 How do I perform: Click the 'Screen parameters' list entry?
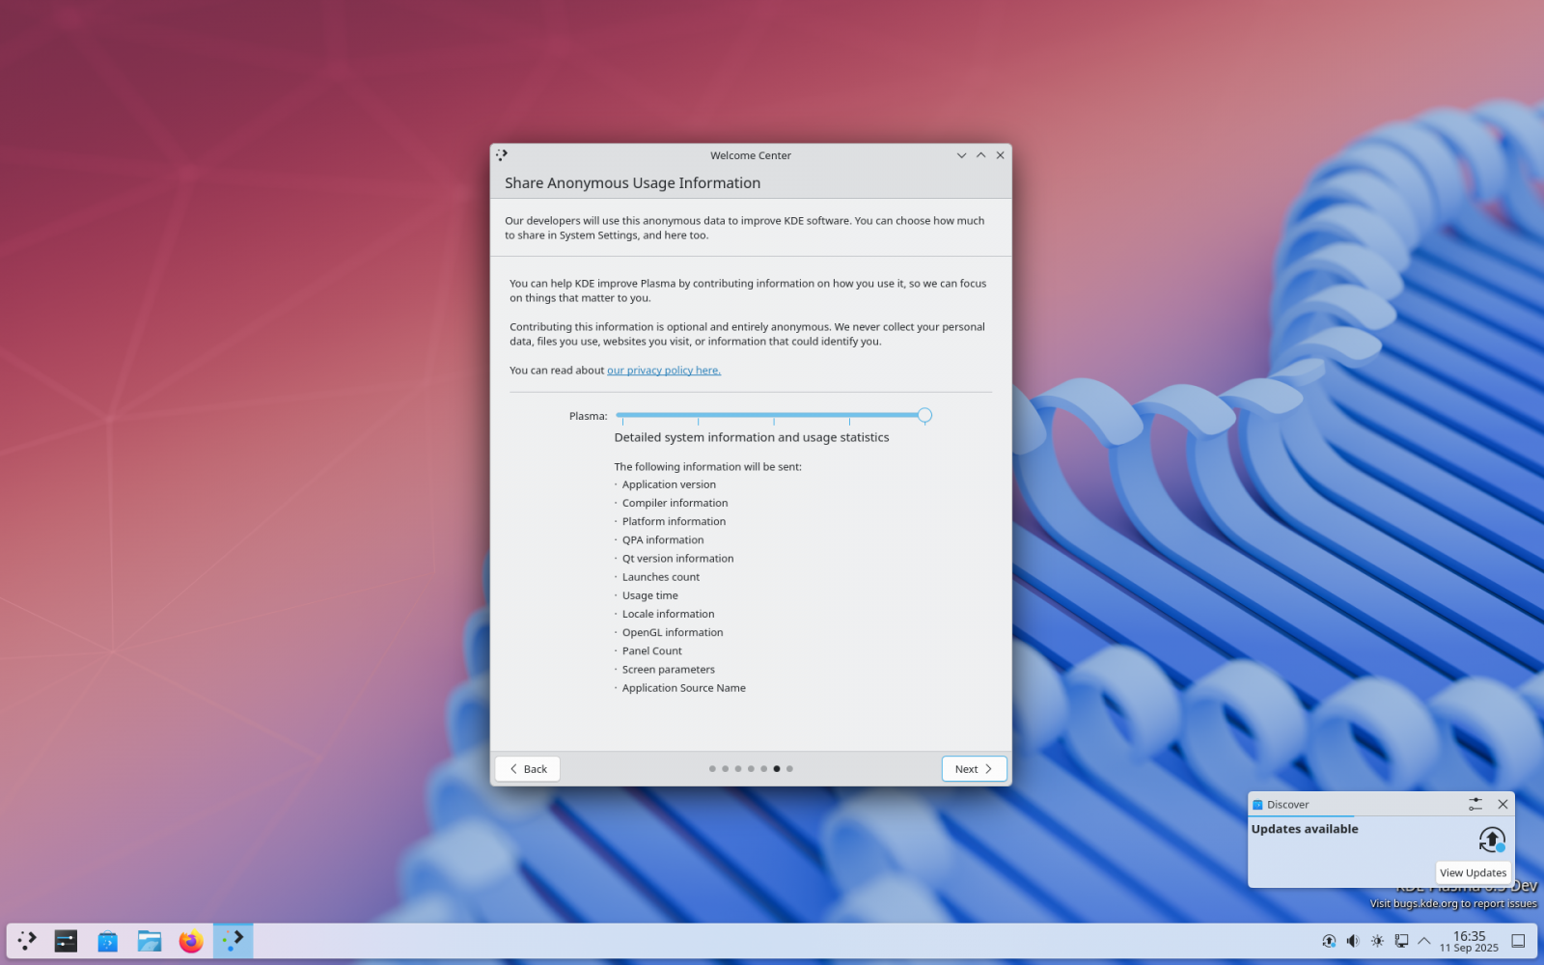tap(669, 670)
